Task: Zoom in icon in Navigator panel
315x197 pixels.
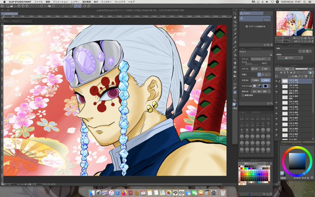Action: point(302,38)
